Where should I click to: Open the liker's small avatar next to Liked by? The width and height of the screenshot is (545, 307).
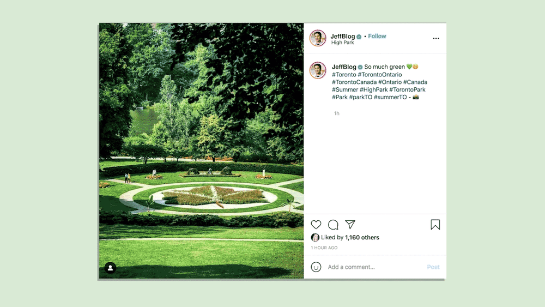[315, 237]
